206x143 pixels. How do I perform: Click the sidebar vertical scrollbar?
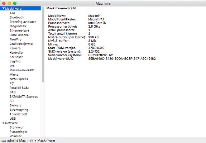point(43,45)
